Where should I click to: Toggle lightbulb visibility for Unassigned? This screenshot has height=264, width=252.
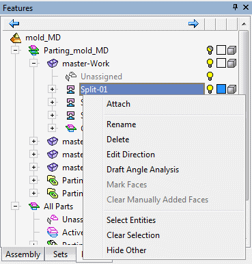(x=210, y=76)
